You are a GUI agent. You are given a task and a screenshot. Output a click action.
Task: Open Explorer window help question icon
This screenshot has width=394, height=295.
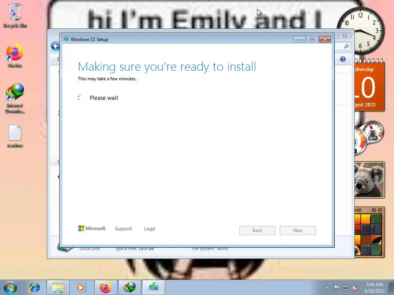343,59
